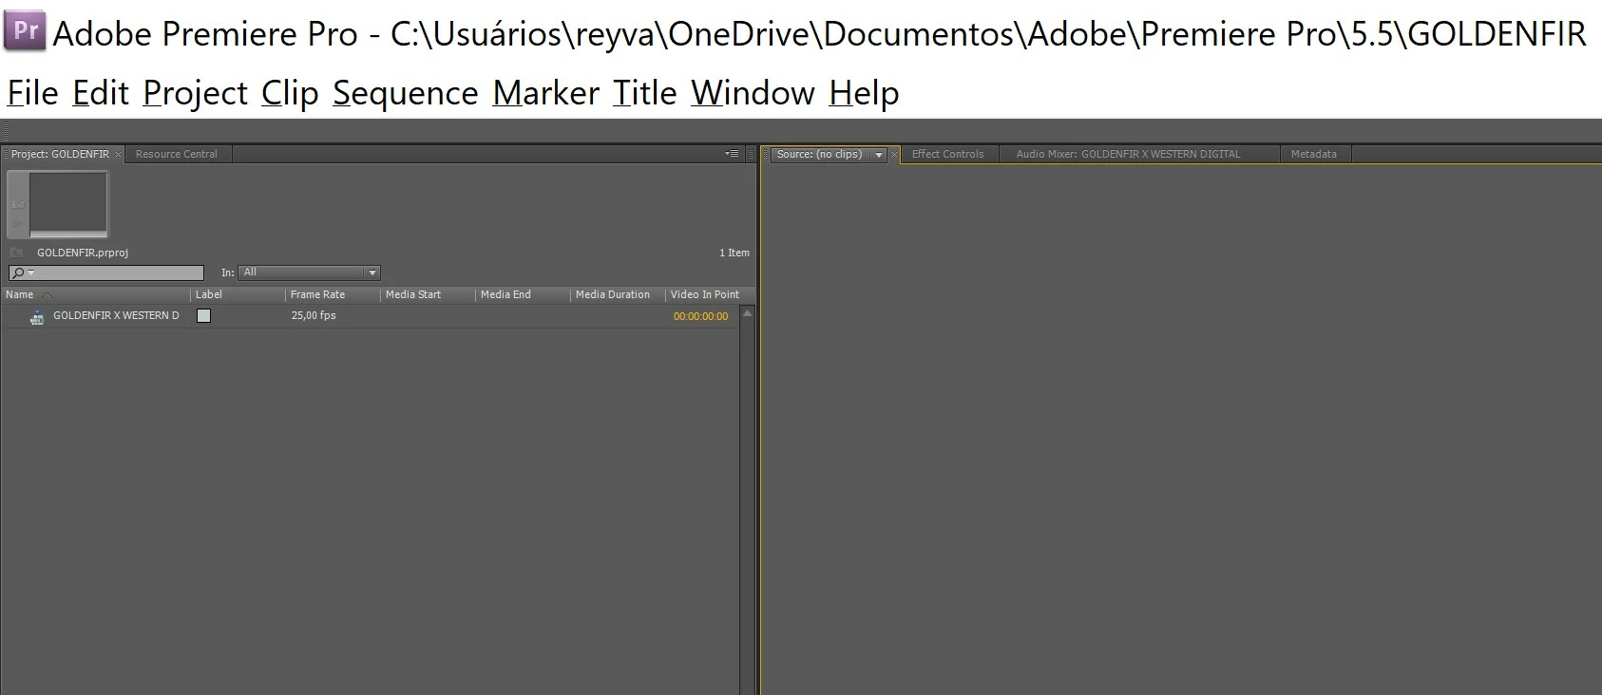Open the Help menu
The width and height of the screenshot is (1602, 695).
click(865, 93)
